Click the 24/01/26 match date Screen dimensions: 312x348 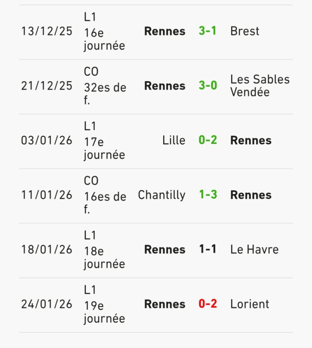click(47, 304)
